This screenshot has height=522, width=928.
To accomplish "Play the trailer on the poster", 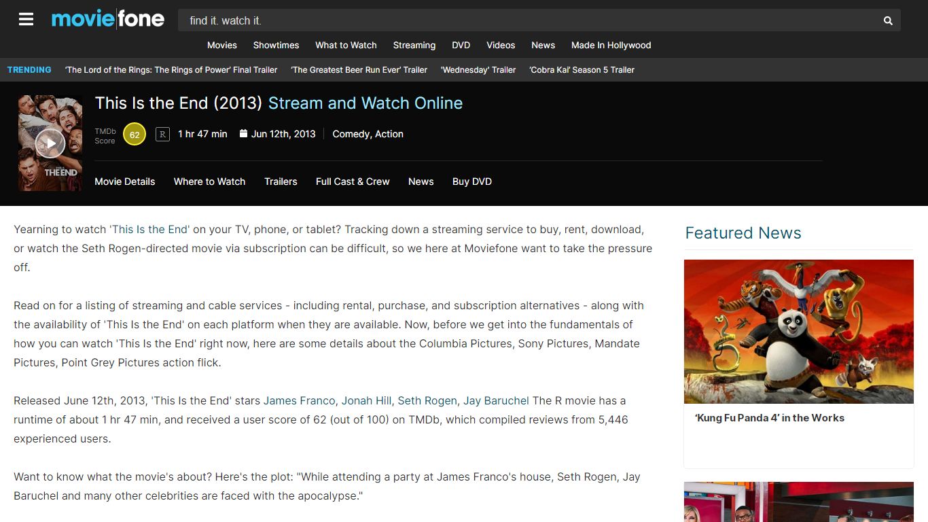I will [50, 143].
